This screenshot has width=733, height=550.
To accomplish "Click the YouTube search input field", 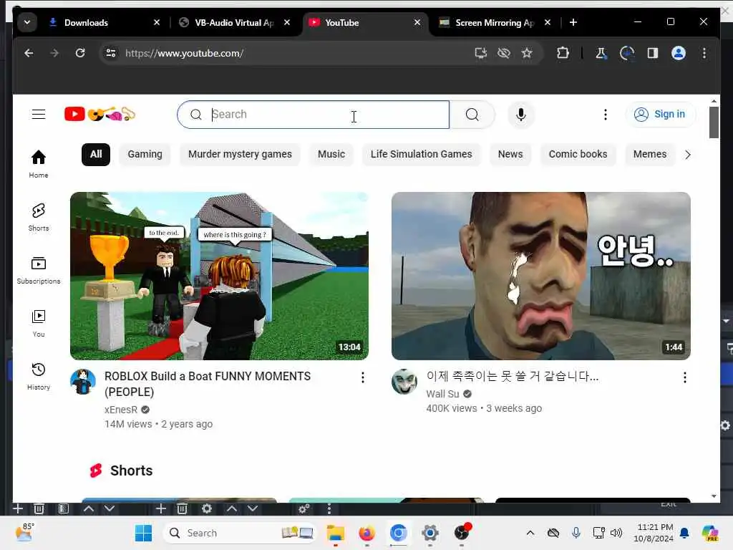I will point(314,115).
